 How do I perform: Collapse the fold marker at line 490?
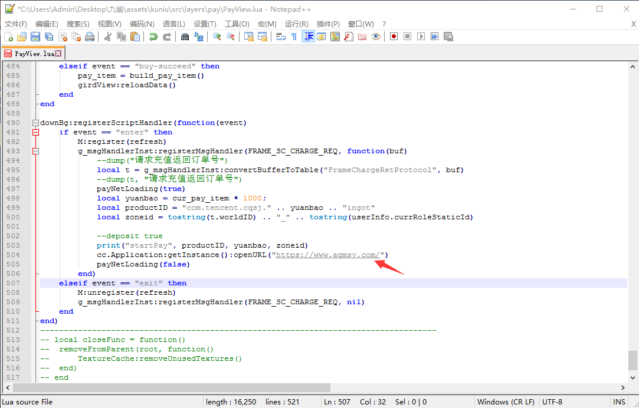(35, 123)
